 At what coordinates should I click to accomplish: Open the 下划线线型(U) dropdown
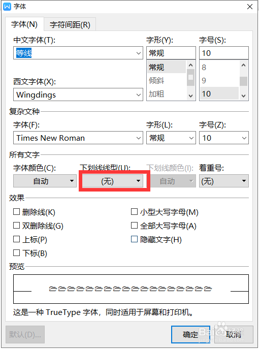tap(113, 181)
